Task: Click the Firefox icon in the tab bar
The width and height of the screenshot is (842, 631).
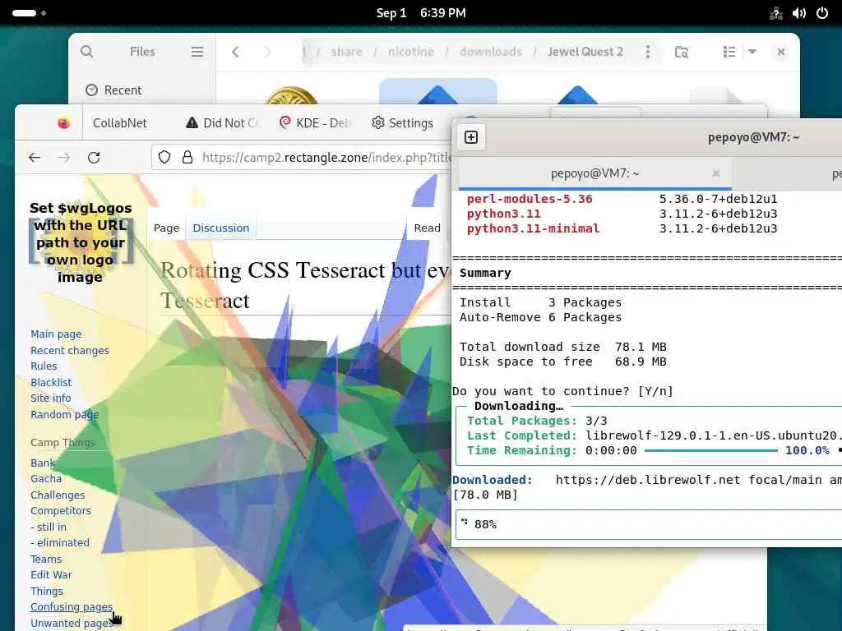Action: pyautogui.click(x=64, y=123)
